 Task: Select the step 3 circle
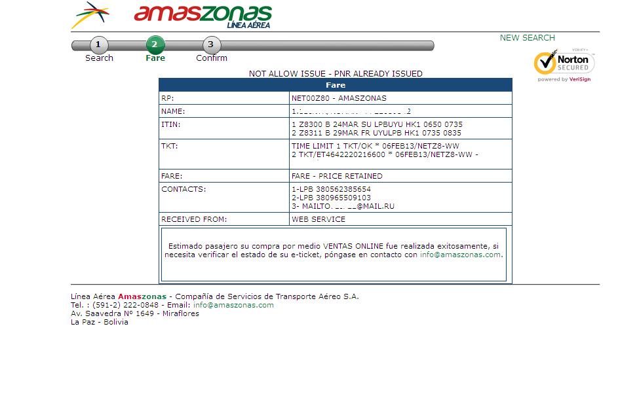211,45
